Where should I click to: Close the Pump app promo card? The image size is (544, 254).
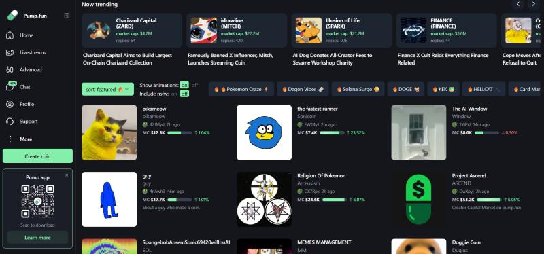67,175
